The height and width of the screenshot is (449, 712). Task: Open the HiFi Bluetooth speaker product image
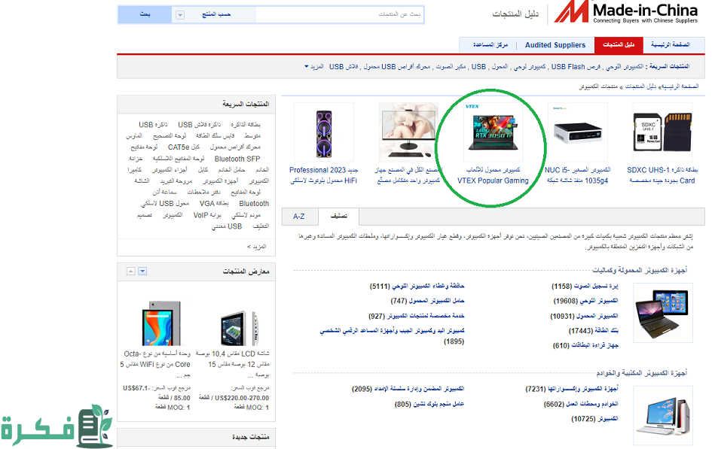324,132
